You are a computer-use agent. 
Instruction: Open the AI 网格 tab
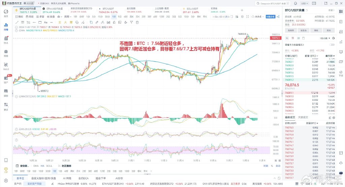67,178
